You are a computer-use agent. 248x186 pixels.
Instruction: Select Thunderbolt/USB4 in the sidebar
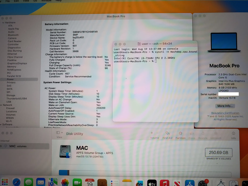pyautogui.click(x=16, y=99)
